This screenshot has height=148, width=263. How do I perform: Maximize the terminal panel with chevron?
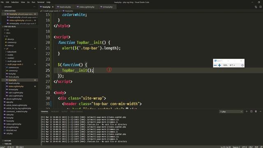pos(260,111)
